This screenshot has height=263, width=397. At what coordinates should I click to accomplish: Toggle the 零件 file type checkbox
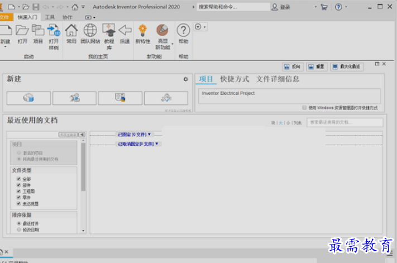pyautogui.click(x=18, y=198)
